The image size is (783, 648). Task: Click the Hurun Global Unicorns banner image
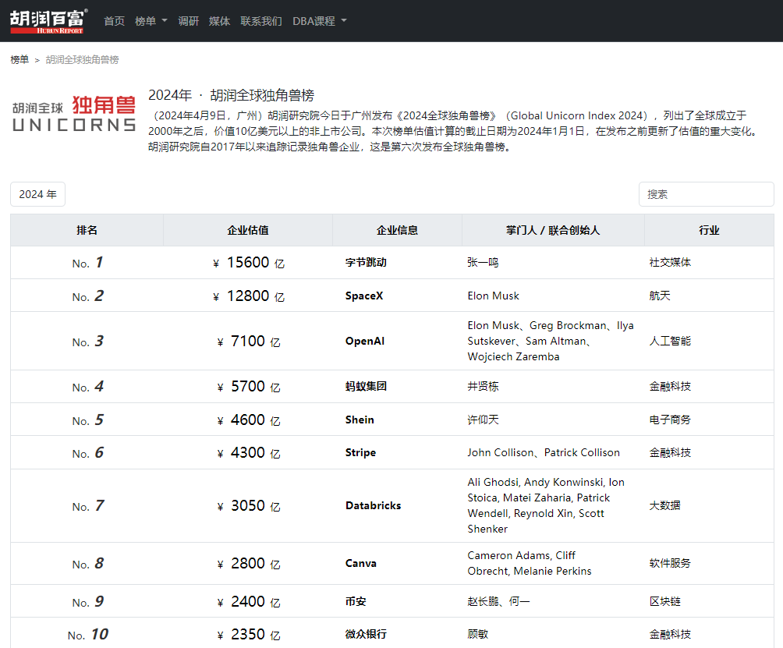coord(74,114)
